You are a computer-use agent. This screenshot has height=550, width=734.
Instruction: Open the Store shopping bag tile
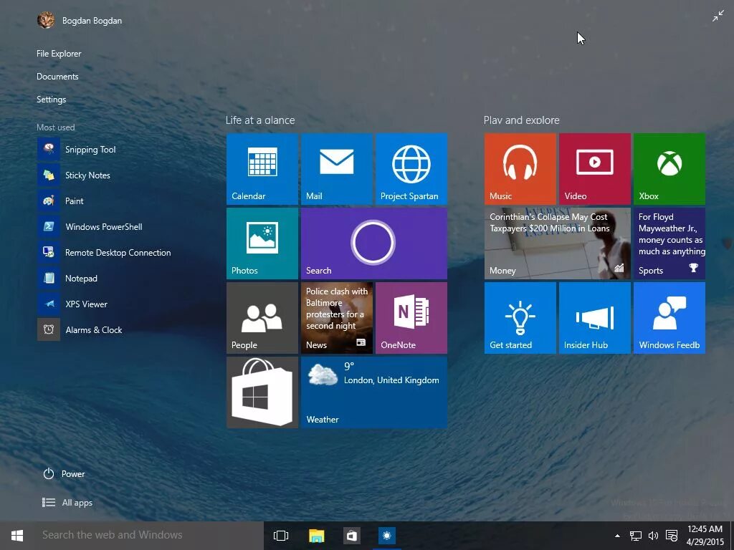pos(262,392)
